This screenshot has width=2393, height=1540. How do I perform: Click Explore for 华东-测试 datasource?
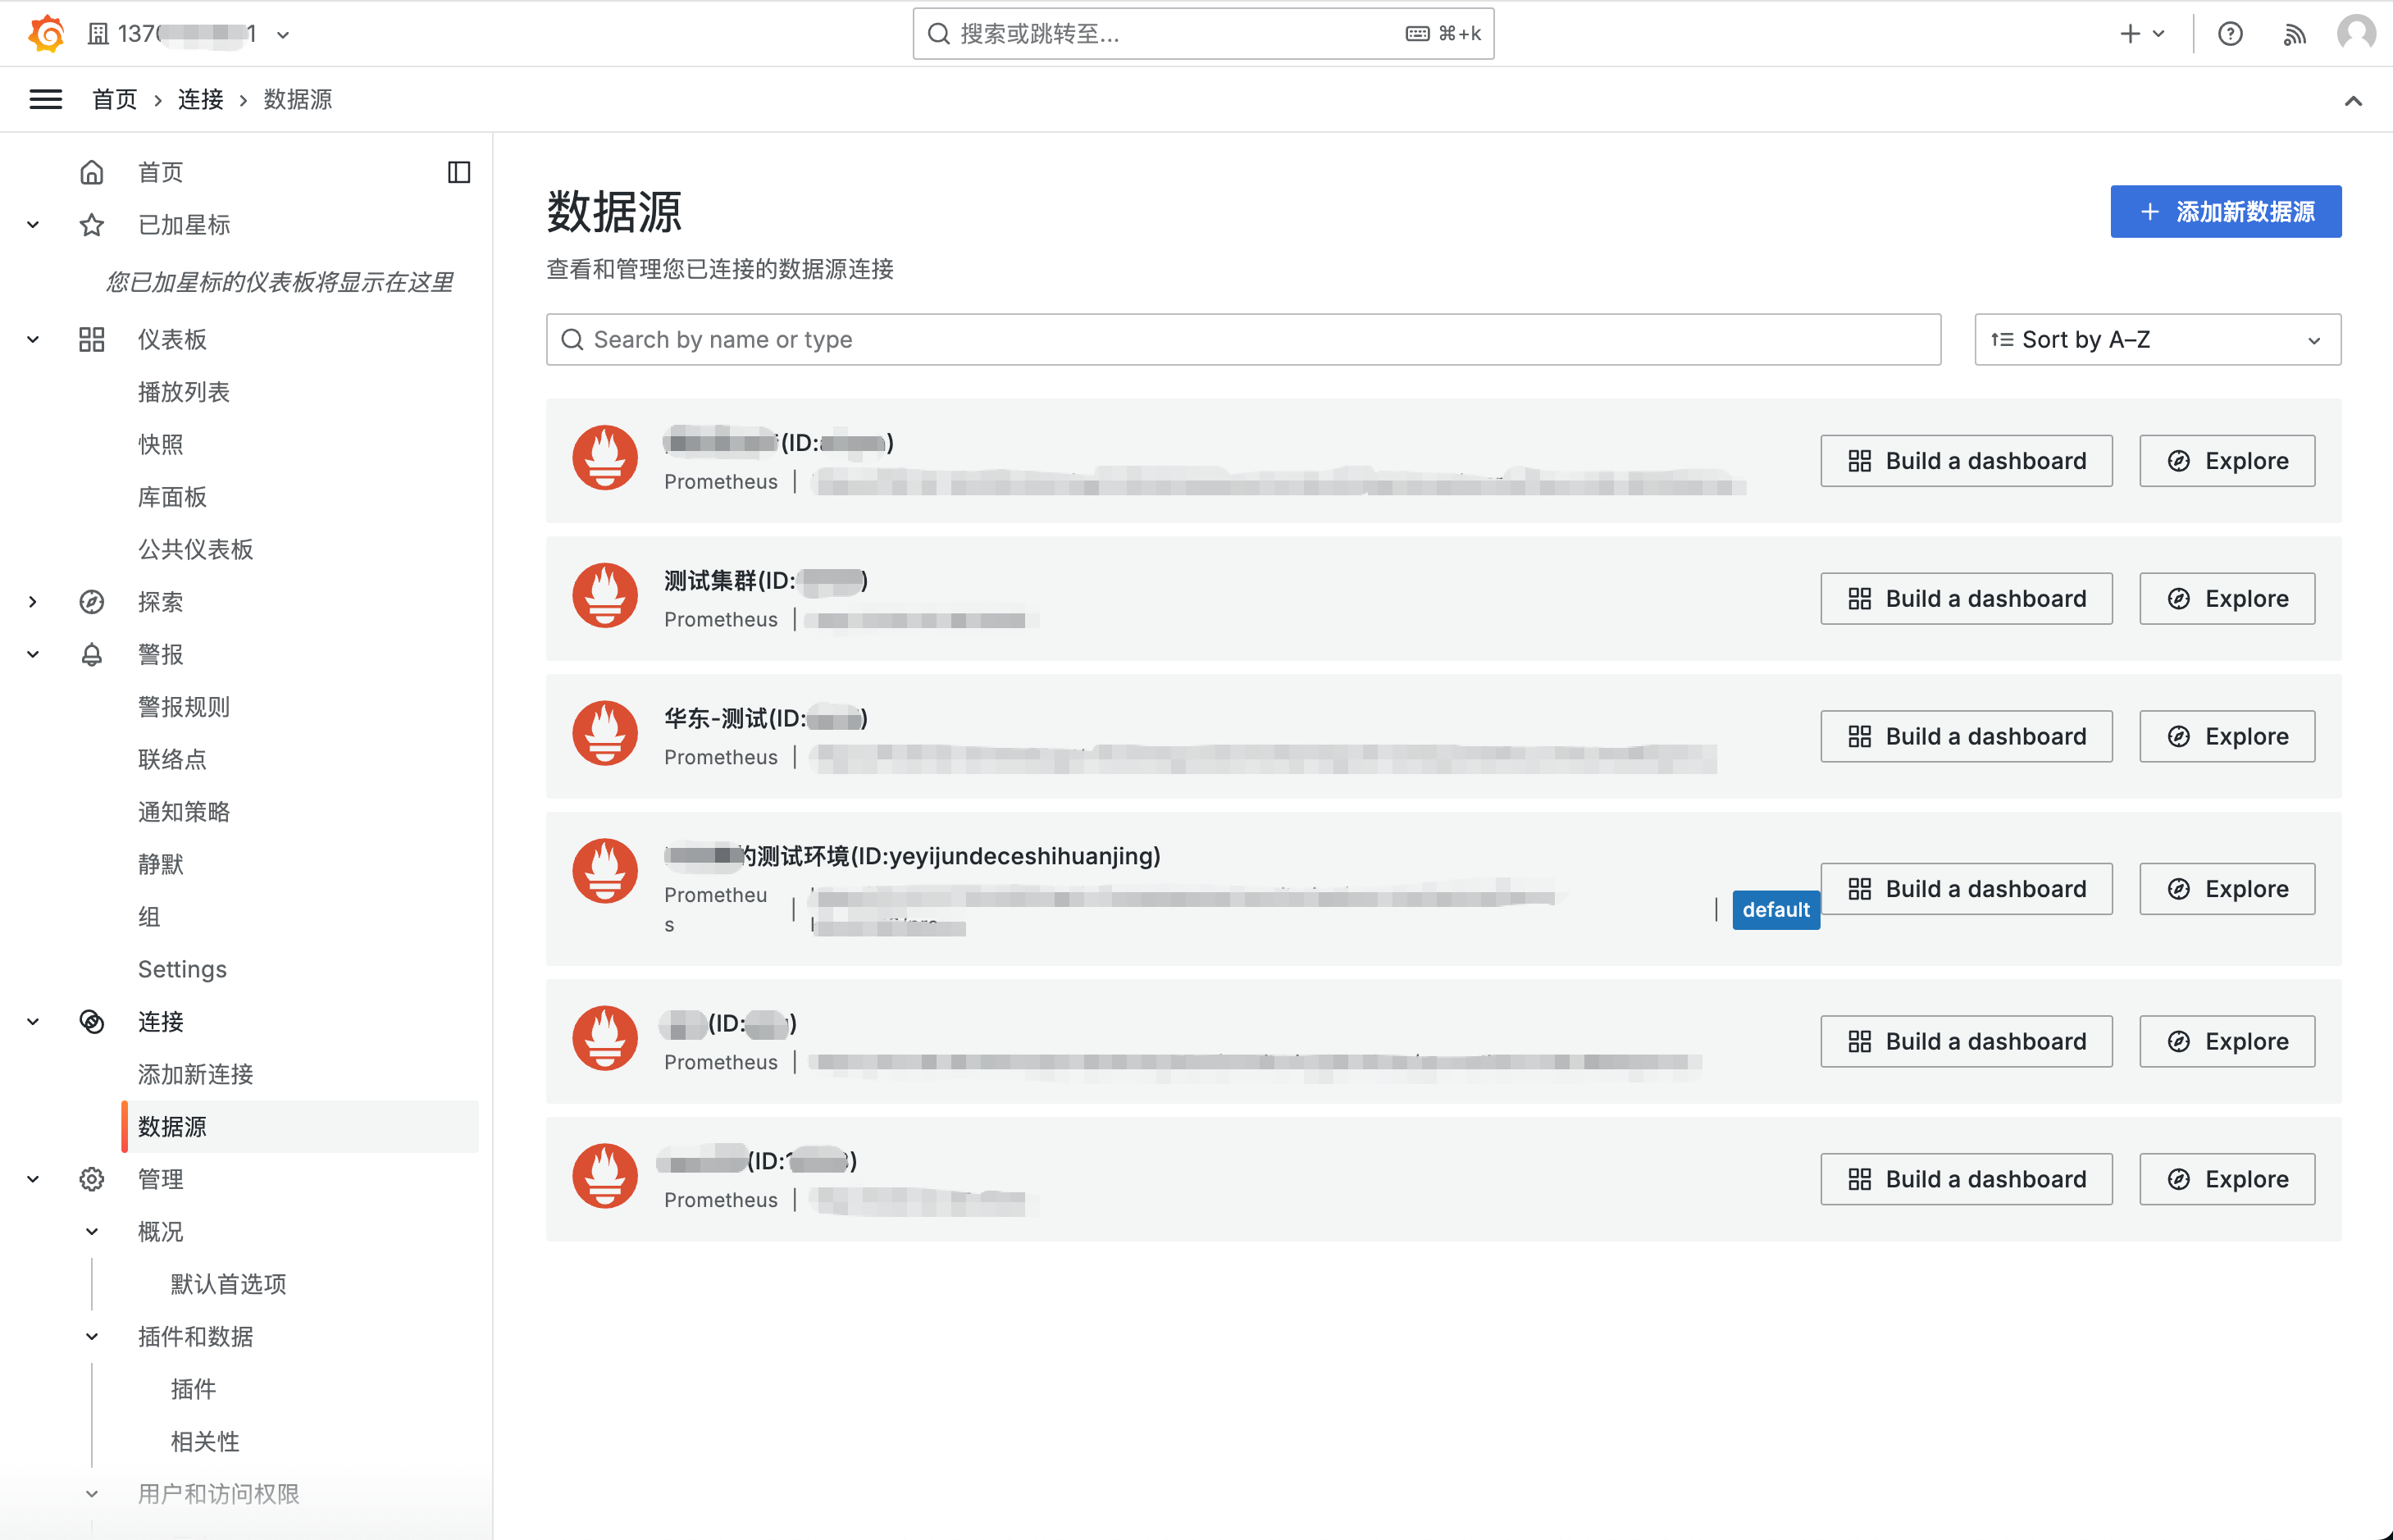coord(2226,736)
